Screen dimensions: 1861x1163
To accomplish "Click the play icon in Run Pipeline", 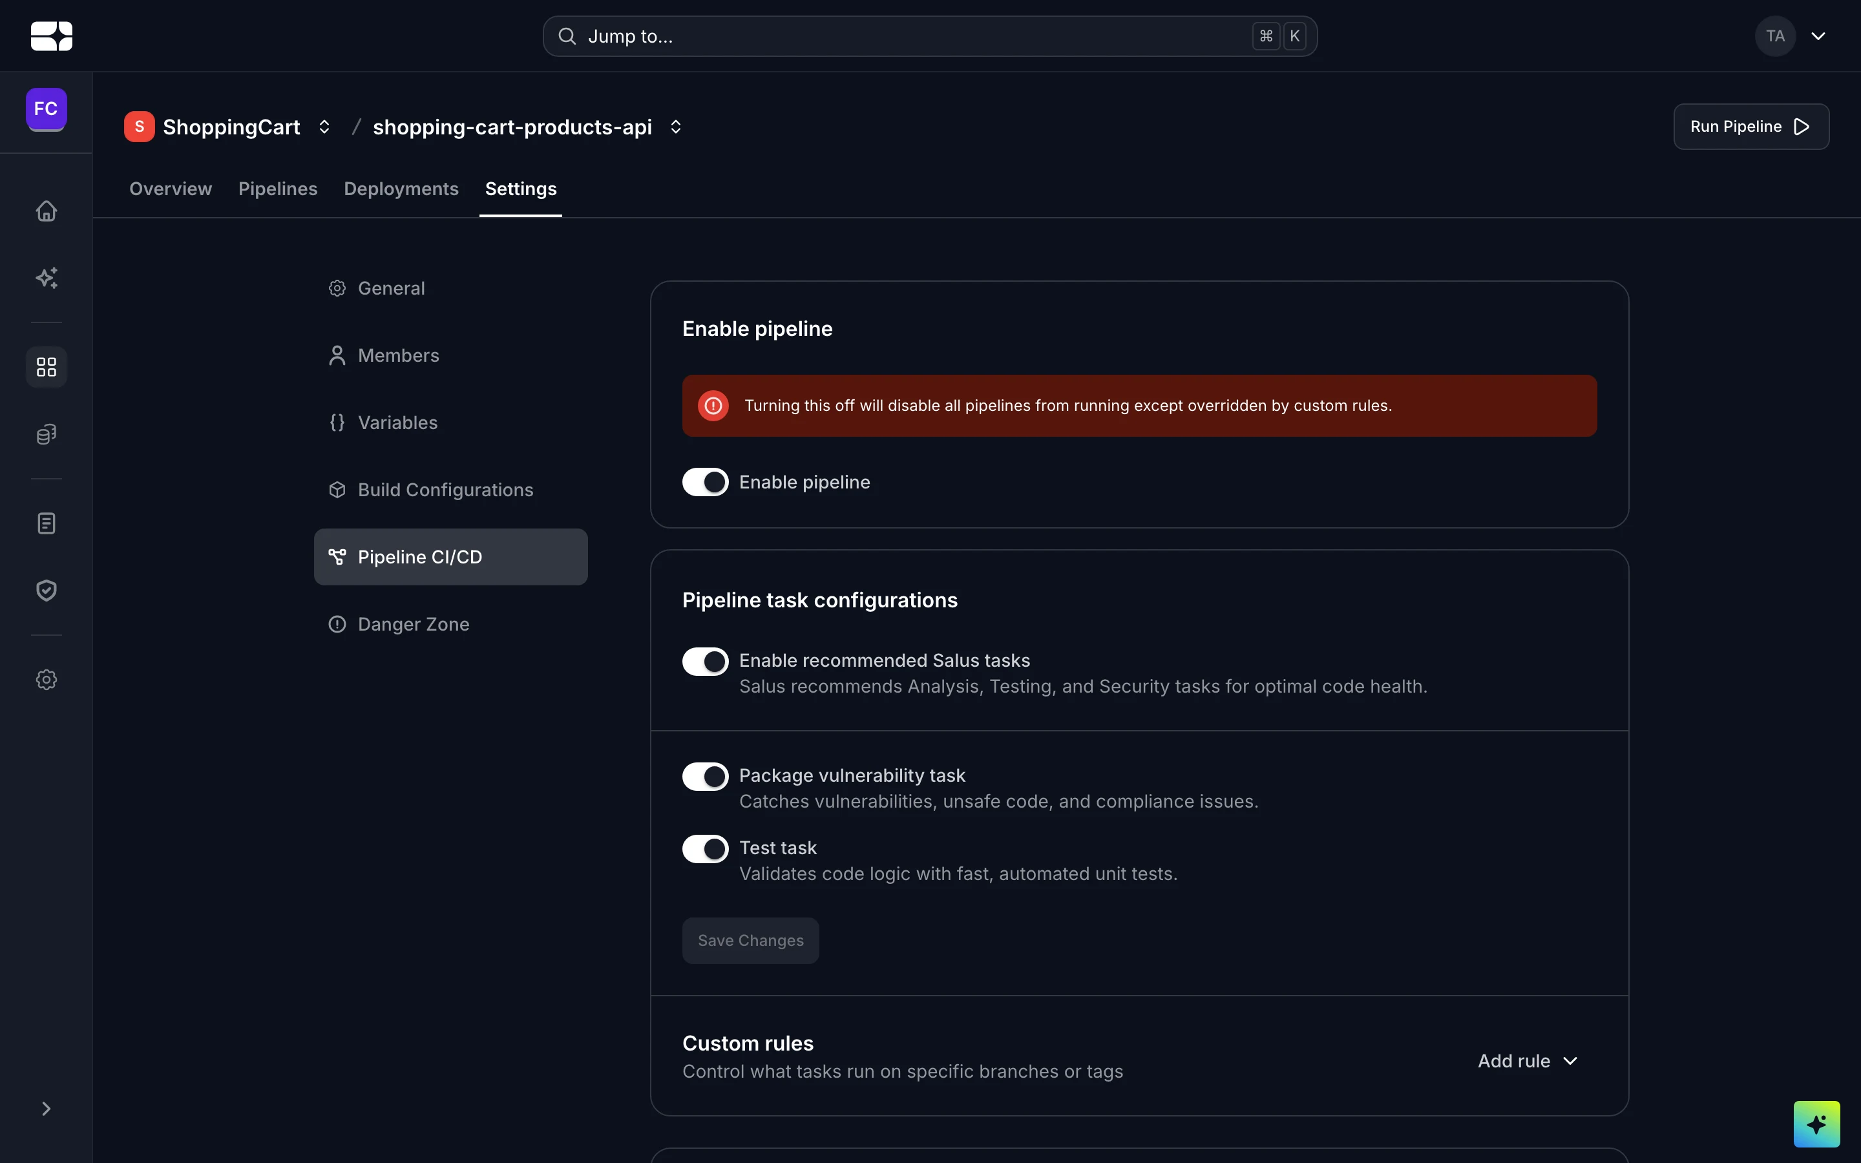I will coord(1802,127).
